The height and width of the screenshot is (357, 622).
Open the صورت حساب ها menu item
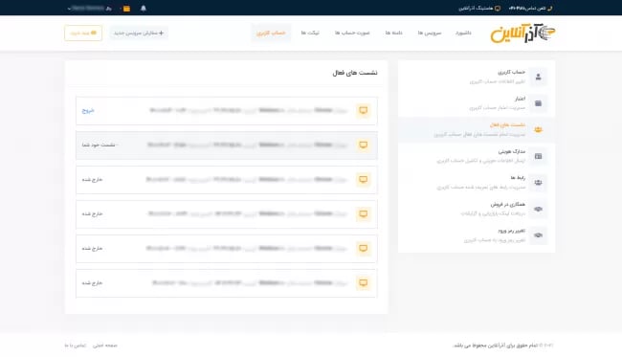352,33
